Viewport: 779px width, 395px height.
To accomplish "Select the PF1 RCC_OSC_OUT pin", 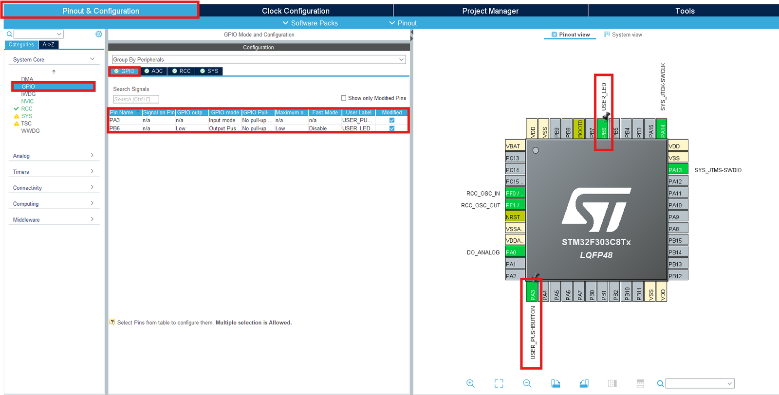I will 515,205.
